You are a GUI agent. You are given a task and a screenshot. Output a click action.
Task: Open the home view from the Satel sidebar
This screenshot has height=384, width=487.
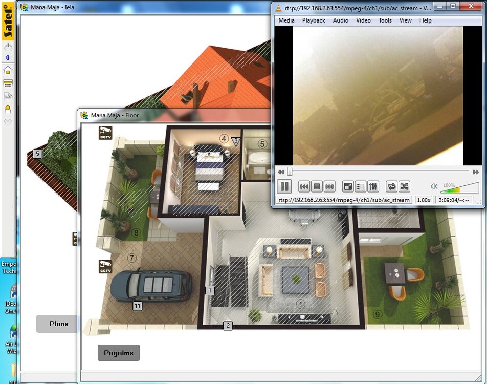(8, 70)
